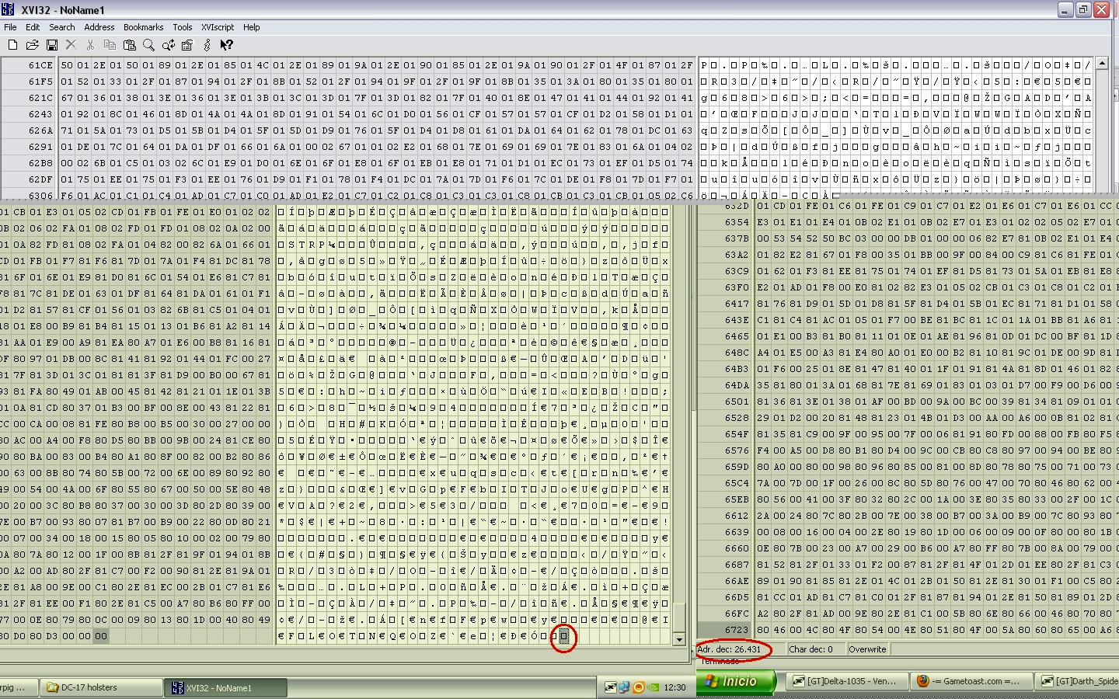
Task: Switch to the [GT]Darth_Spide taskbar window
Action: coord(1079,681)
